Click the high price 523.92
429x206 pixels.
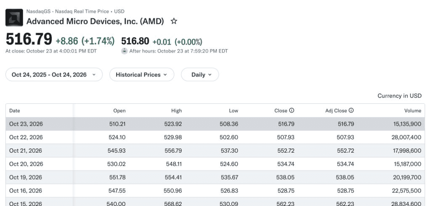(x=173, y=124)
